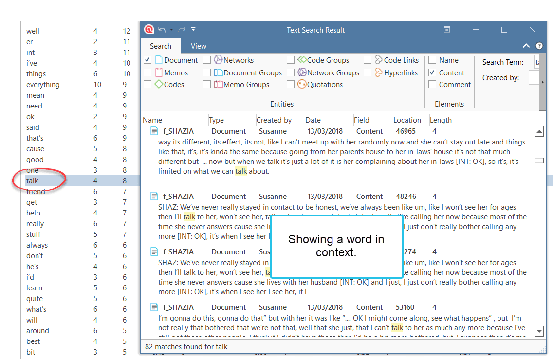Enable the Document Groups checkbox
Viewport: 553px width, 359px height.
[x=207, y=72]
